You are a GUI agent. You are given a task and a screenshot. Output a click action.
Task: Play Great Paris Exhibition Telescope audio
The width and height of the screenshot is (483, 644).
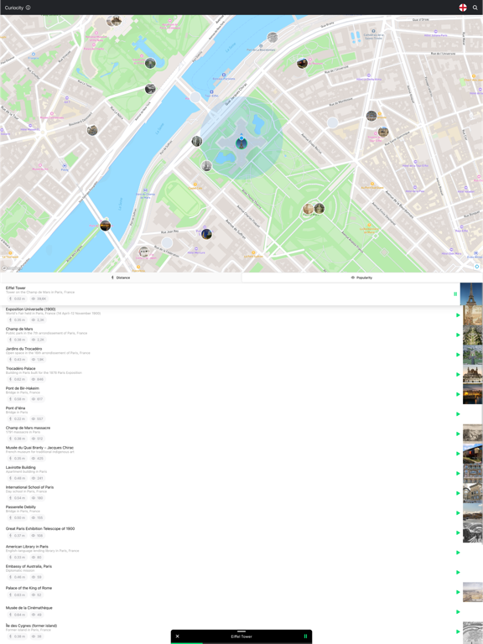[x=458, y=532]
